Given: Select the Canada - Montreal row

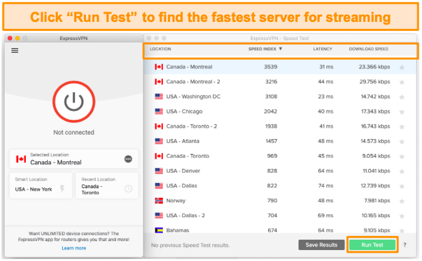Looking at the screenshot, I should pos(280,67).
